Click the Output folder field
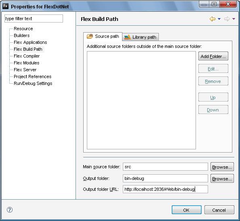The height and width of the screenshot is (221, 240). pyautogui.click(x=165, y=178)
